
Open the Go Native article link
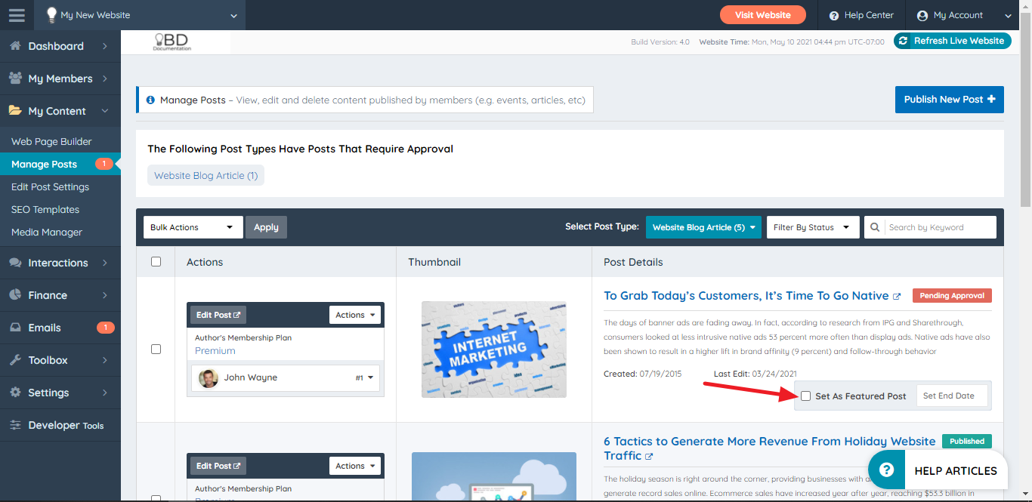744,295
